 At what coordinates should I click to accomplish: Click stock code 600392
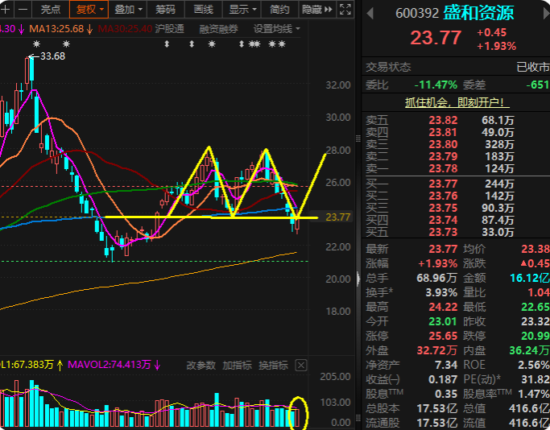417,14
